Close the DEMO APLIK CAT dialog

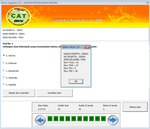[x=87, y=47]
